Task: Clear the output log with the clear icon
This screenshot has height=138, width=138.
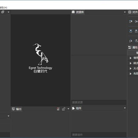Action: 58,109
